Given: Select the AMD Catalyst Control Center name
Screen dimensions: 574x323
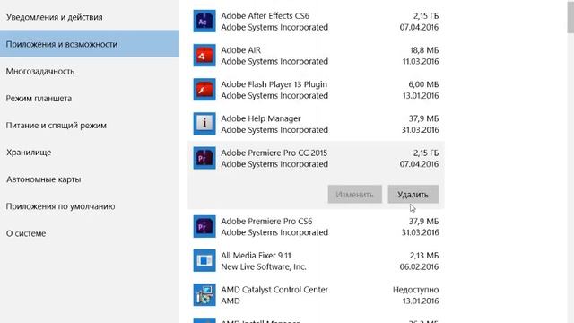Looking at the screenshot, I should (x=274, y=290).
